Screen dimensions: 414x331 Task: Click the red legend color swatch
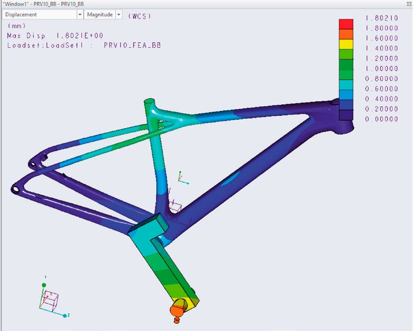pyautogui.click(x=346, y=24)
